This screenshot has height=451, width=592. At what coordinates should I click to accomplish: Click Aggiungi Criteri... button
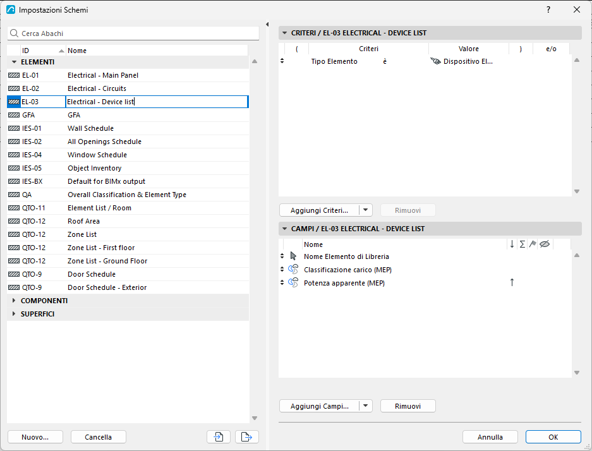tap(320, 210)
